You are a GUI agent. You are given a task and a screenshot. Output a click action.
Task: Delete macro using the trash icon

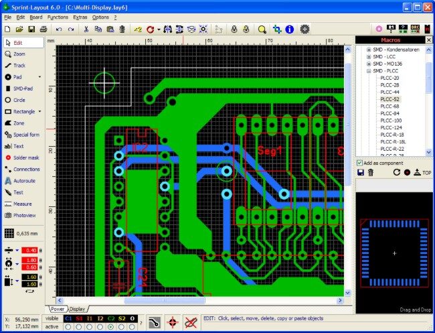370,173
